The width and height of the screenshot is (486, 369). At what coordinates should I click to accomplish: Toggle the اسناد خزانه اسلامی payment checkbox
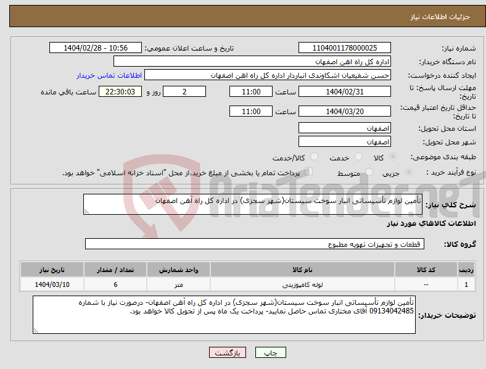309,172
